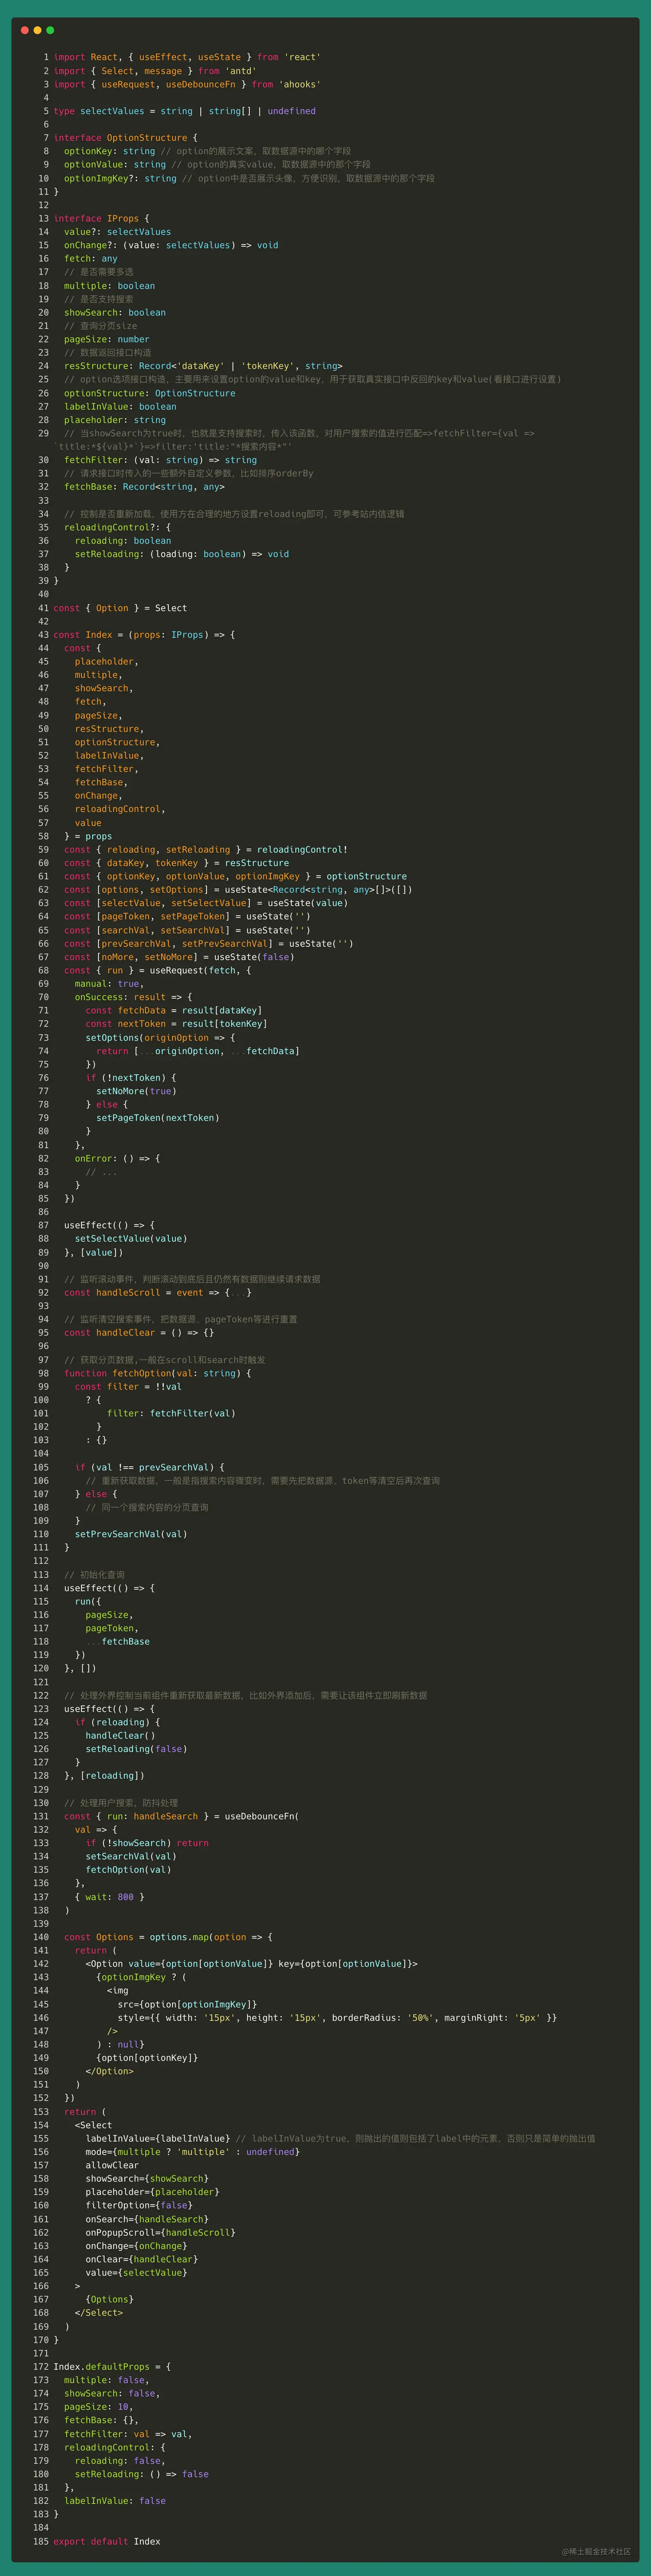Click the '</Select>' closing tag
The width and height of the screenshot is (651, 2576).
pos(99,2313)
